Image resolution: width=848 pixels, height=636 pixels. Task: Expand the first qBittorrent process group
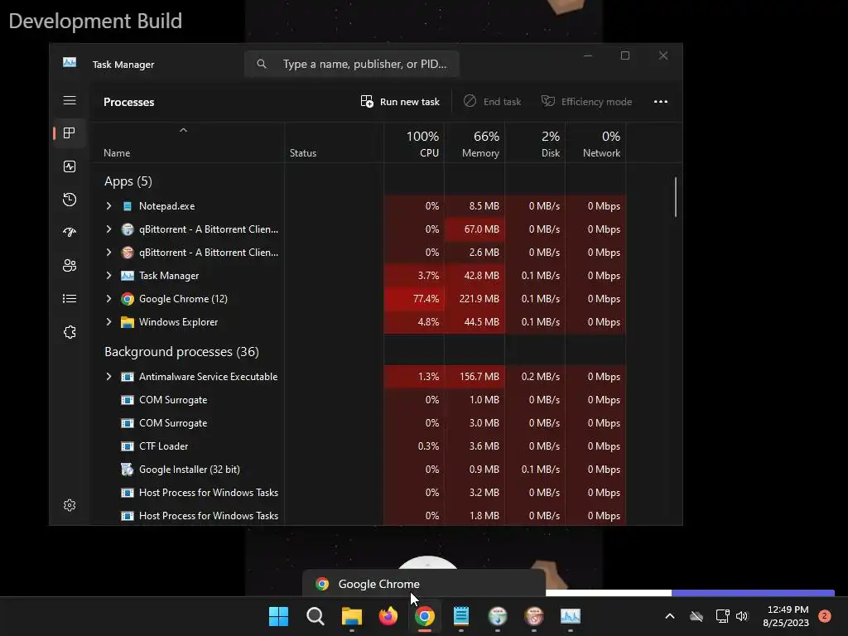coord(108,229)
